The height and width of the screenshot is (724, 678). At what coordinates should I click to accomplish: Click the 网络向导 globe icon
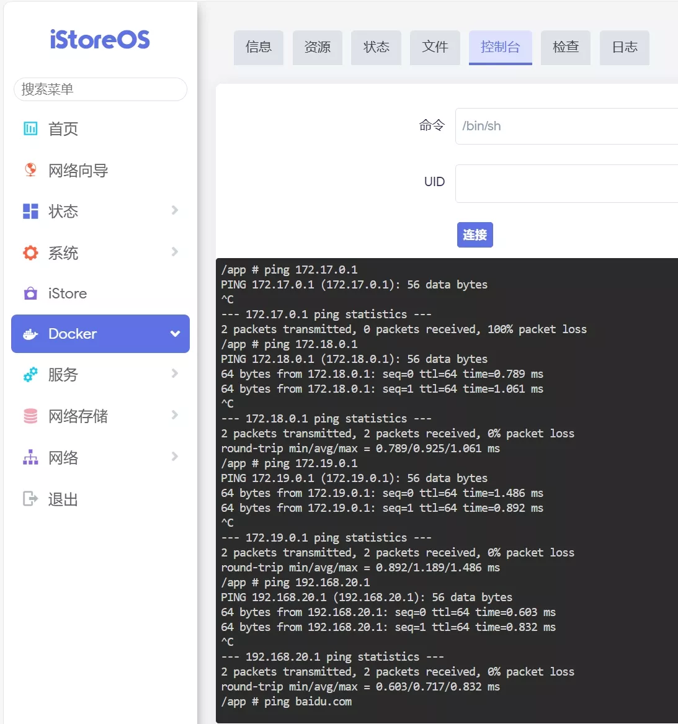(30, 170)
